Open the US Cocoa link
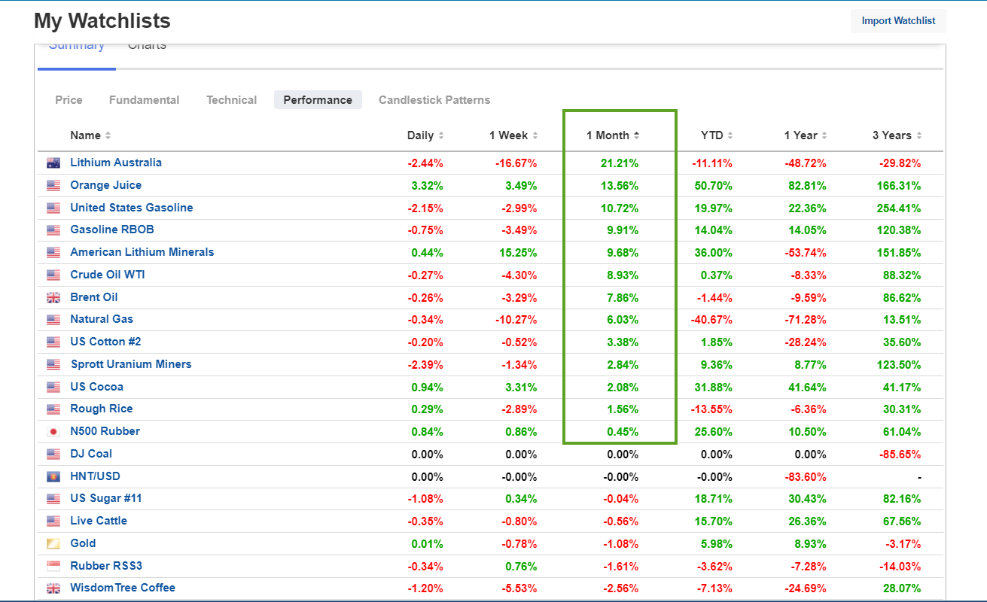 pyautogui.click(x=96, y=387)
